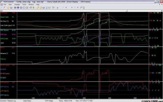
Task: Click the 'STFT B1 (%)' channel label
Action: tap(4, 87)
